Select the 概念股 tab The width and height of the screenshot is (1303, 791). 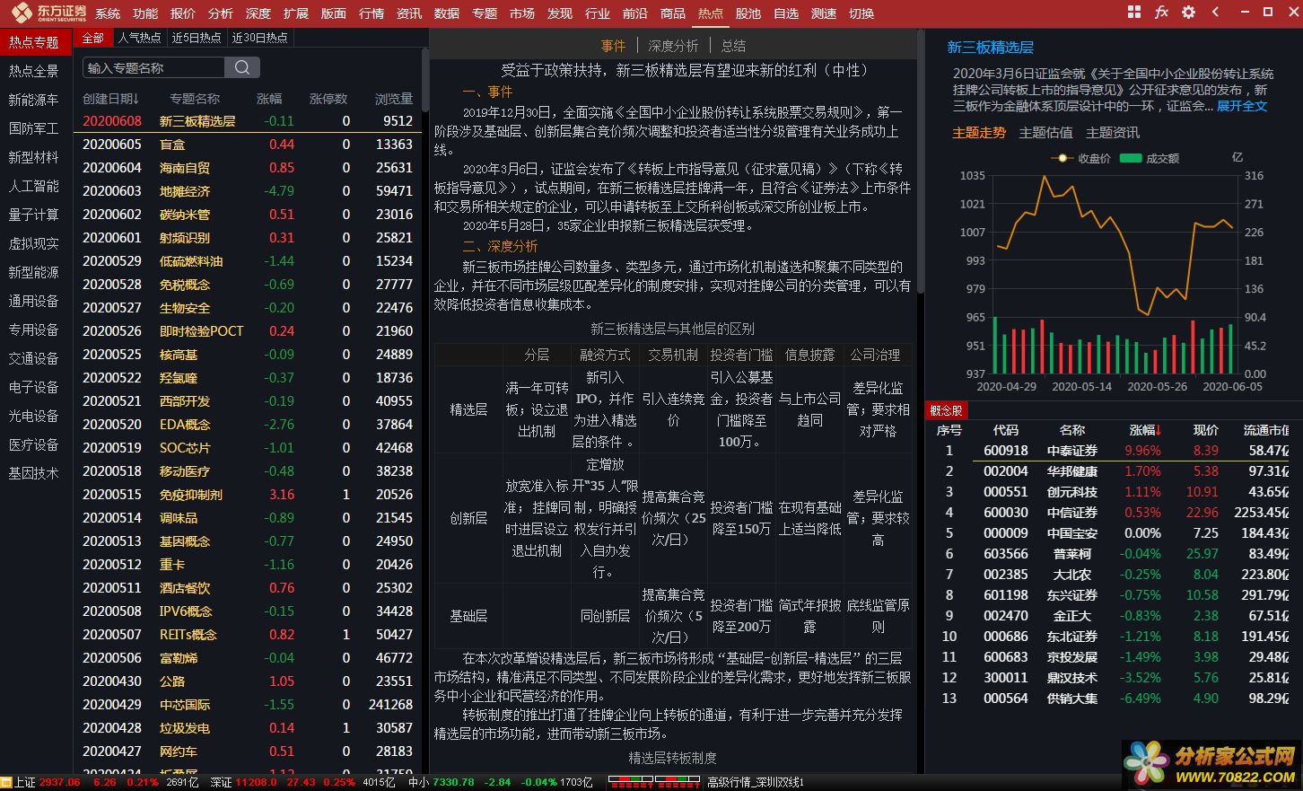click(946, 410)
